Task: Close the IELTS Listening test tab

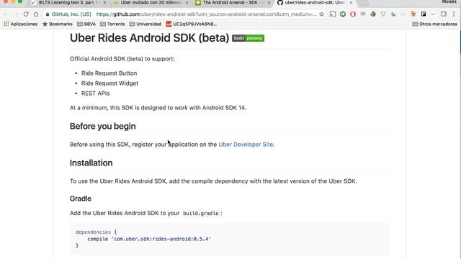Action: pos(105,3)
